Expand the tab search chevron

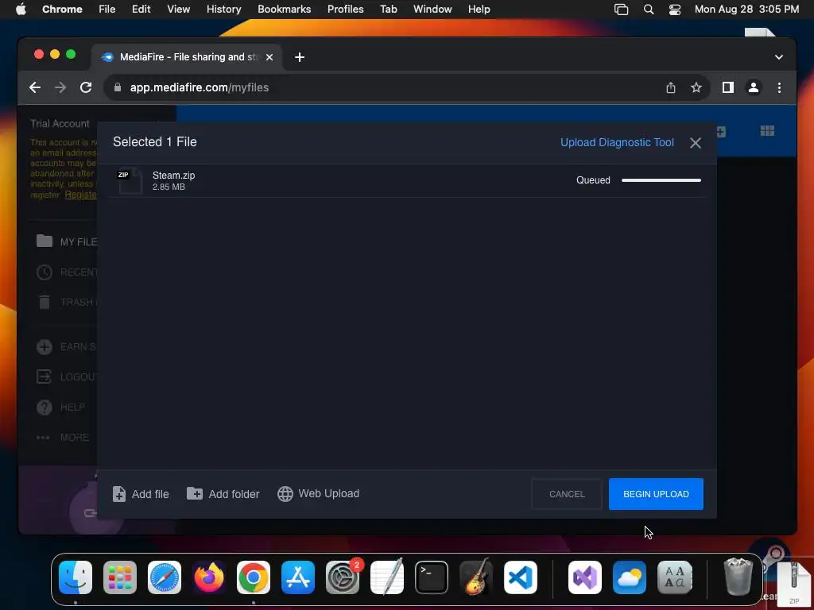point(779,57)
